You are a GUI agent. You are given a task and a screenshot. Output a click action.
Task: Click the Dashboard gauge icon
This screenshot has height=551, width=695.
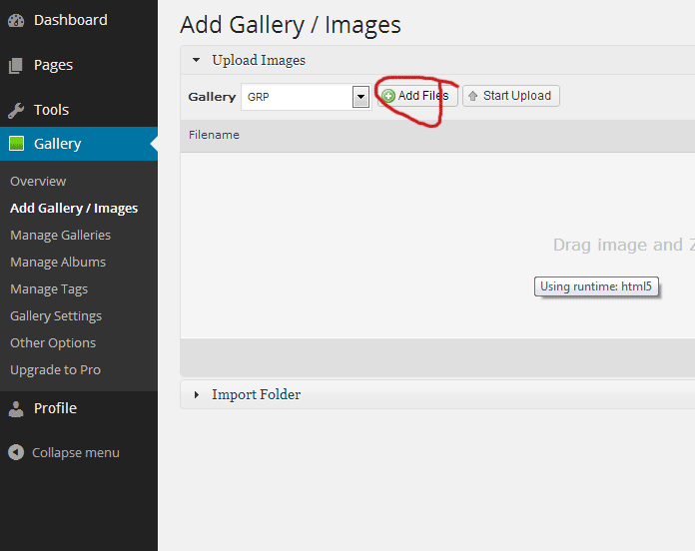(16, 20)
